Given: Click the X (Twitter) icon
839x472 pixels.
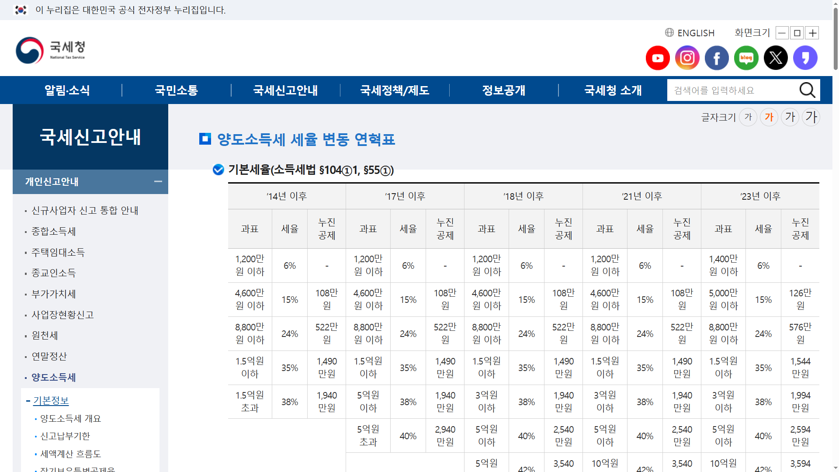Looking at the screenshot, I should click(x=776, y=58).
